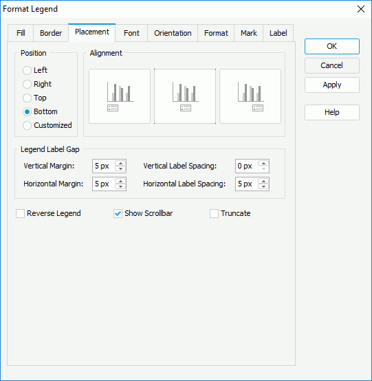
Task: Increase Vertical Label Spacing with up arrow
Action: [x=263, y=163]
